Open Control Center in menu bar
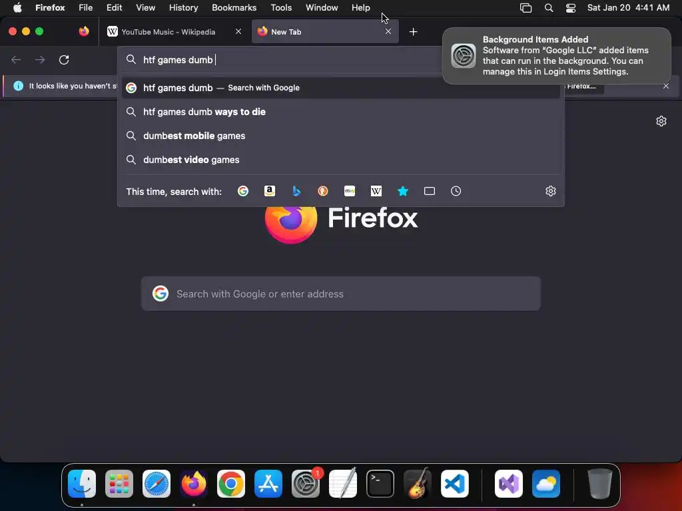682x511 pixels. coord(571,8)
